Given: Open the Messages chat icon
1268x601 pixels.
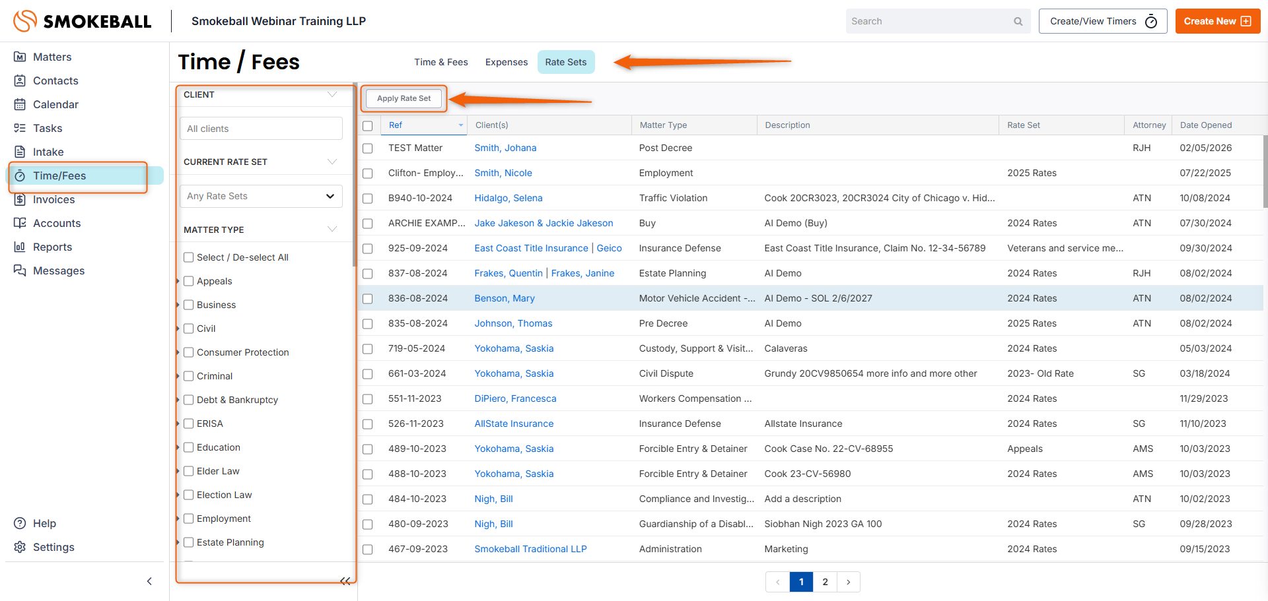Looking at the screenshot, I should click(20, 270).
